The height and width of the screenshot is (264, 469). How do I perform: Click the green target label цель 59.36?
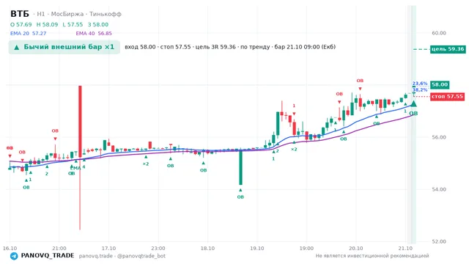(448, 49)
